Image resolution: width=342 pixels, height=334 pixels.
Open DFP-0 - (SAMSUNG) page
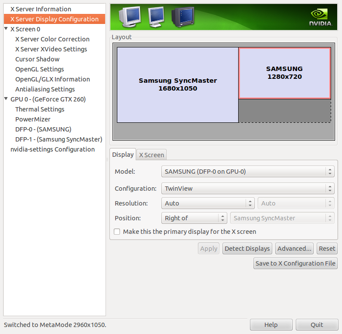[x=43, y=129]
